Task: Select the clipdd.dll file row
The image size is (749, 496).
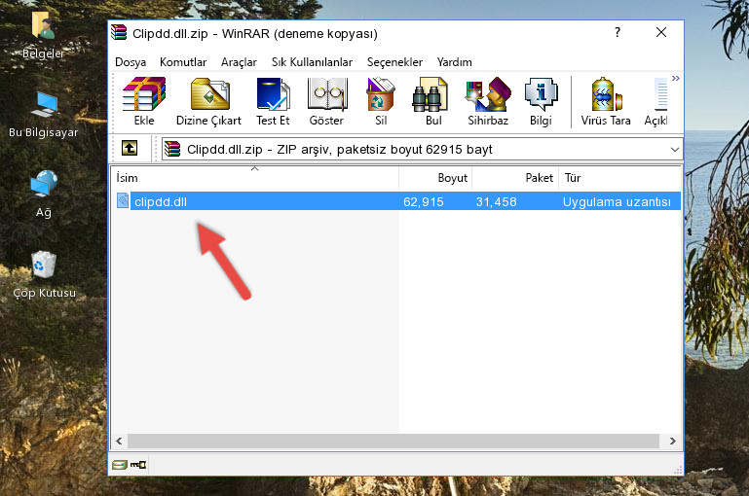Action: point(398,201)
